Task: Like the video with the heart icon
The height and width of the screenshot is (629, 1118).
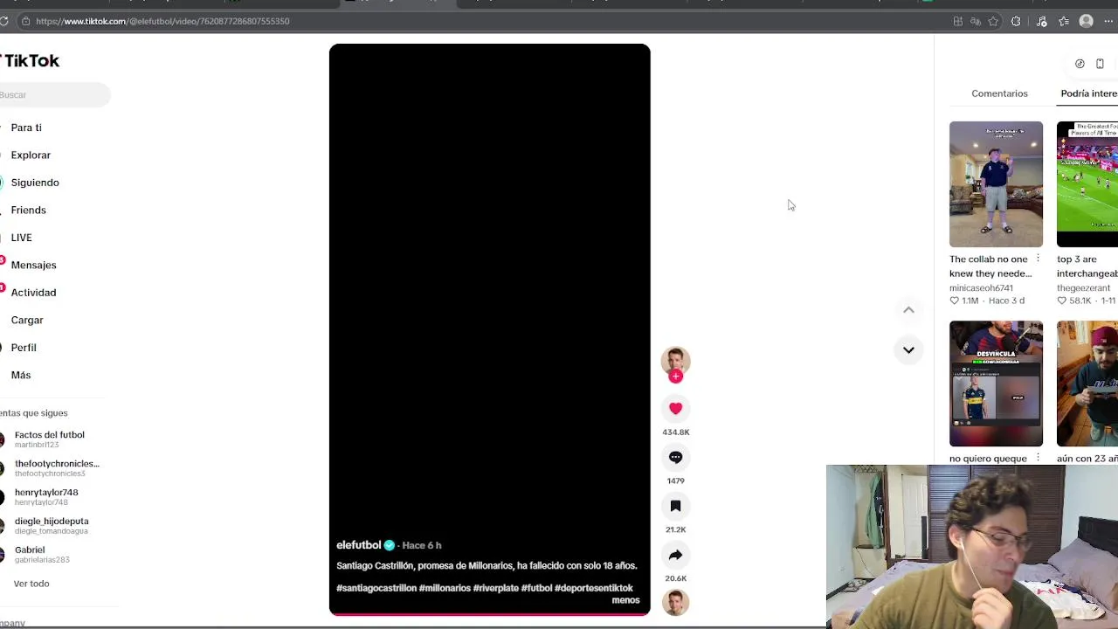Action: pyautogui.click(x=675, y=408)
